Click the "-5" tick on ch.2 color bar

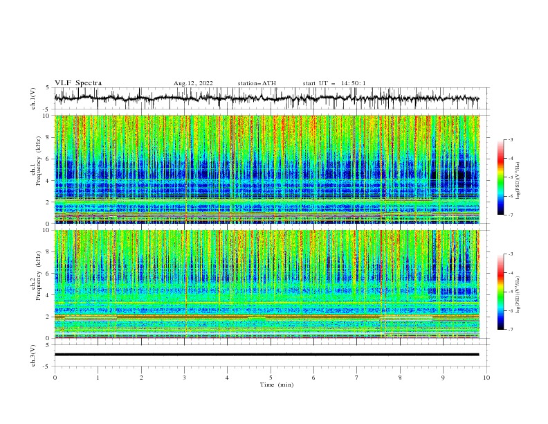[x=510, y=292]
